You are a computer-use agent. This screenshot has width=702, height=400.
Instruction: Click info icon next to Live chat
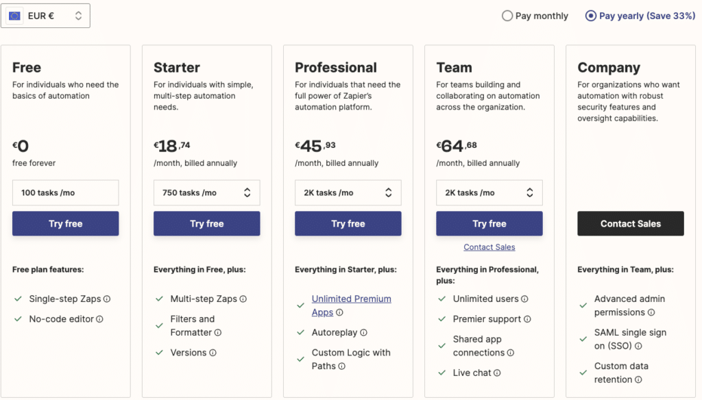pyautogui.click(x=497, y=373)
